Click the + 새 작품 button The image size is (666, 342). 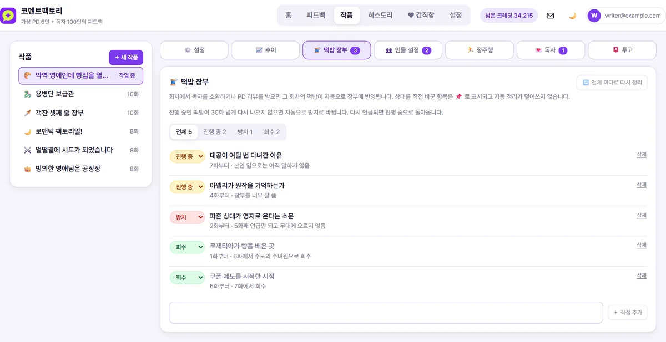coord(126,57)
